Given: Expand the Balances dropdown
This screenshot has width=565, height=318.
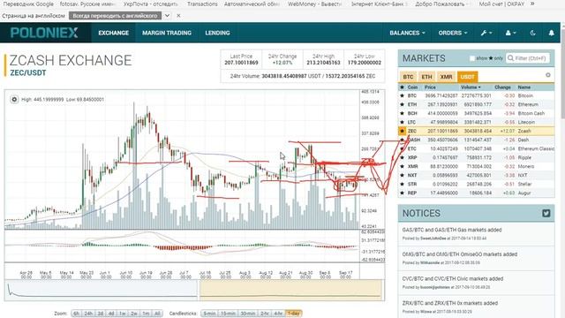Looking at the screenshot, I should pyautogui.click(x=407, y=33).
